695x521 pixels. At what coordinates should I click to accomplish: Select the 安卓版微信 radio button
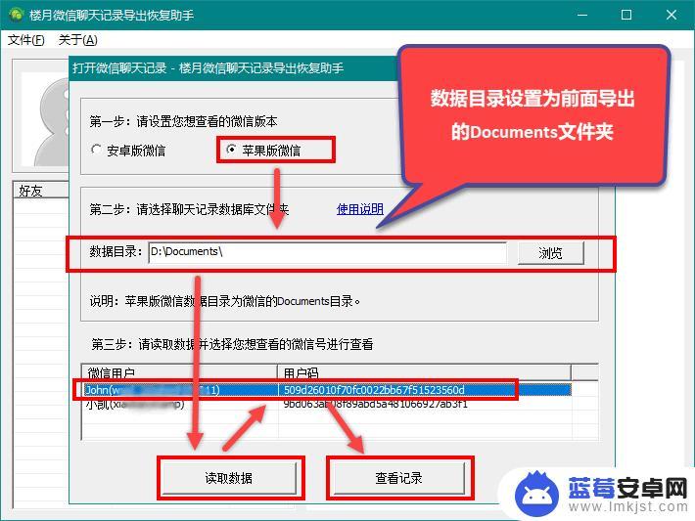pos(128,151)
